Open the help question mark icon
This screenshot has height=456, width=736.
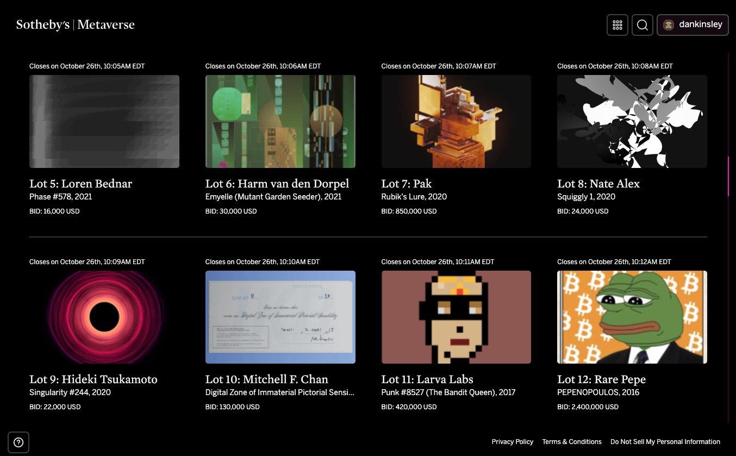[x=18, y=442]
